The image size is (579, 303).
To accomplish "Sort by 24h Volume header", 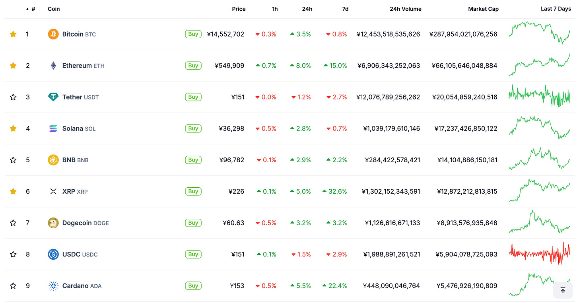I will (x=405, y=9).
